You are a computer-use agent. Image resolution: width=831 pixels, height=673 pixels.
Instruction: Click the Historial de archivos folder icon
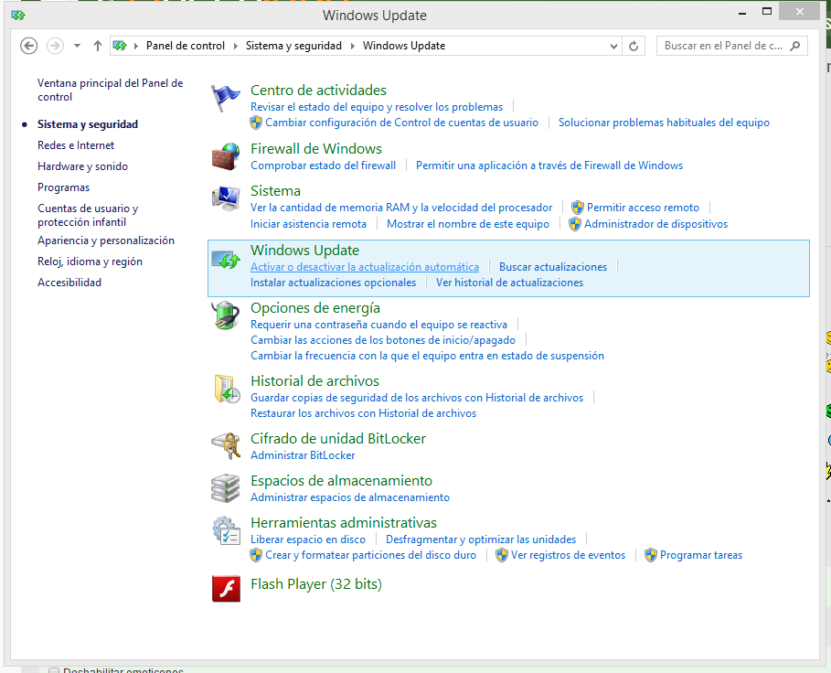pyautogui.click(x=227, y=389)
